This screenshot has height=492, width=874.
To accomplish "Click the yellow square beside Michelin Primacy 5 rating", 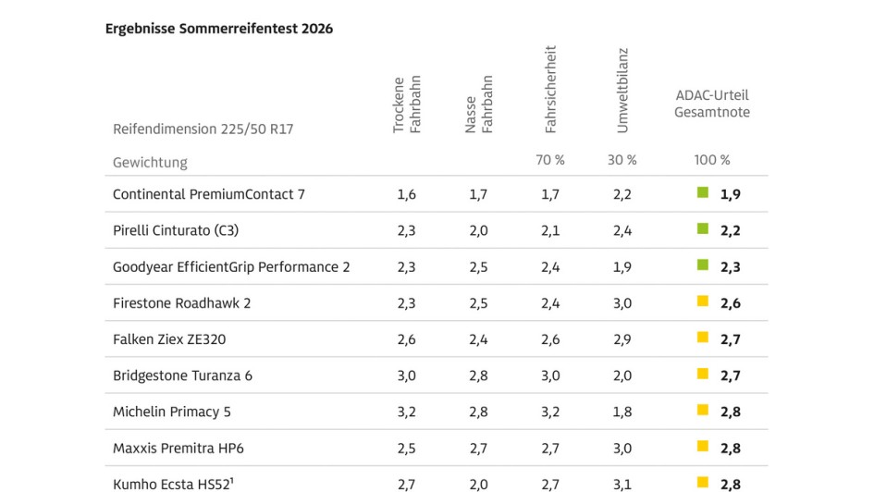I will coord(703,410).
